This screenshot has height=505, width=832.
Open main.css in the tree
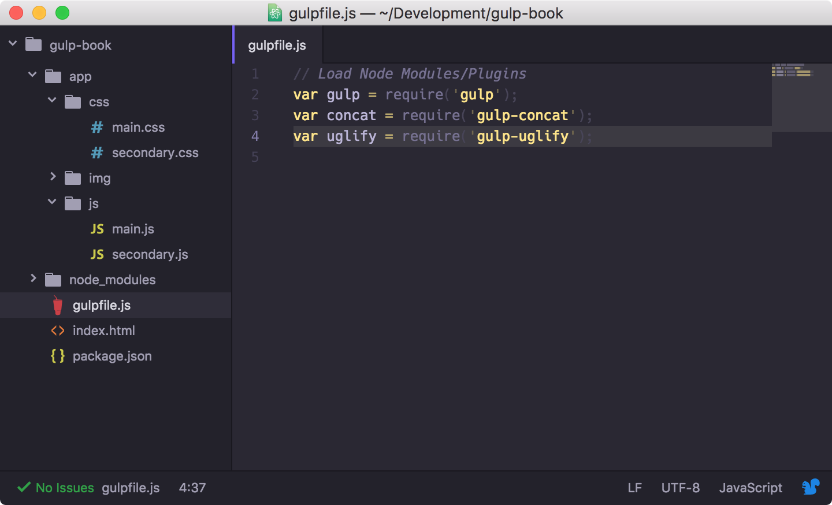pos(138,127)
